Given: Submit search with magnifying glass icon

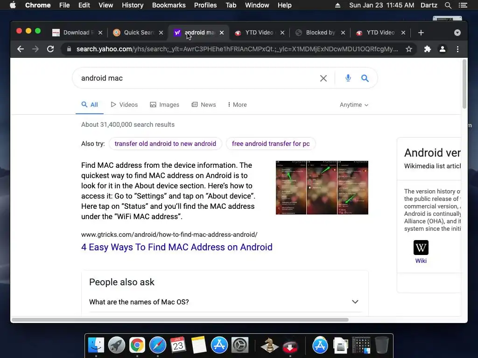Looking at the screenshot, I should [365, 78].
